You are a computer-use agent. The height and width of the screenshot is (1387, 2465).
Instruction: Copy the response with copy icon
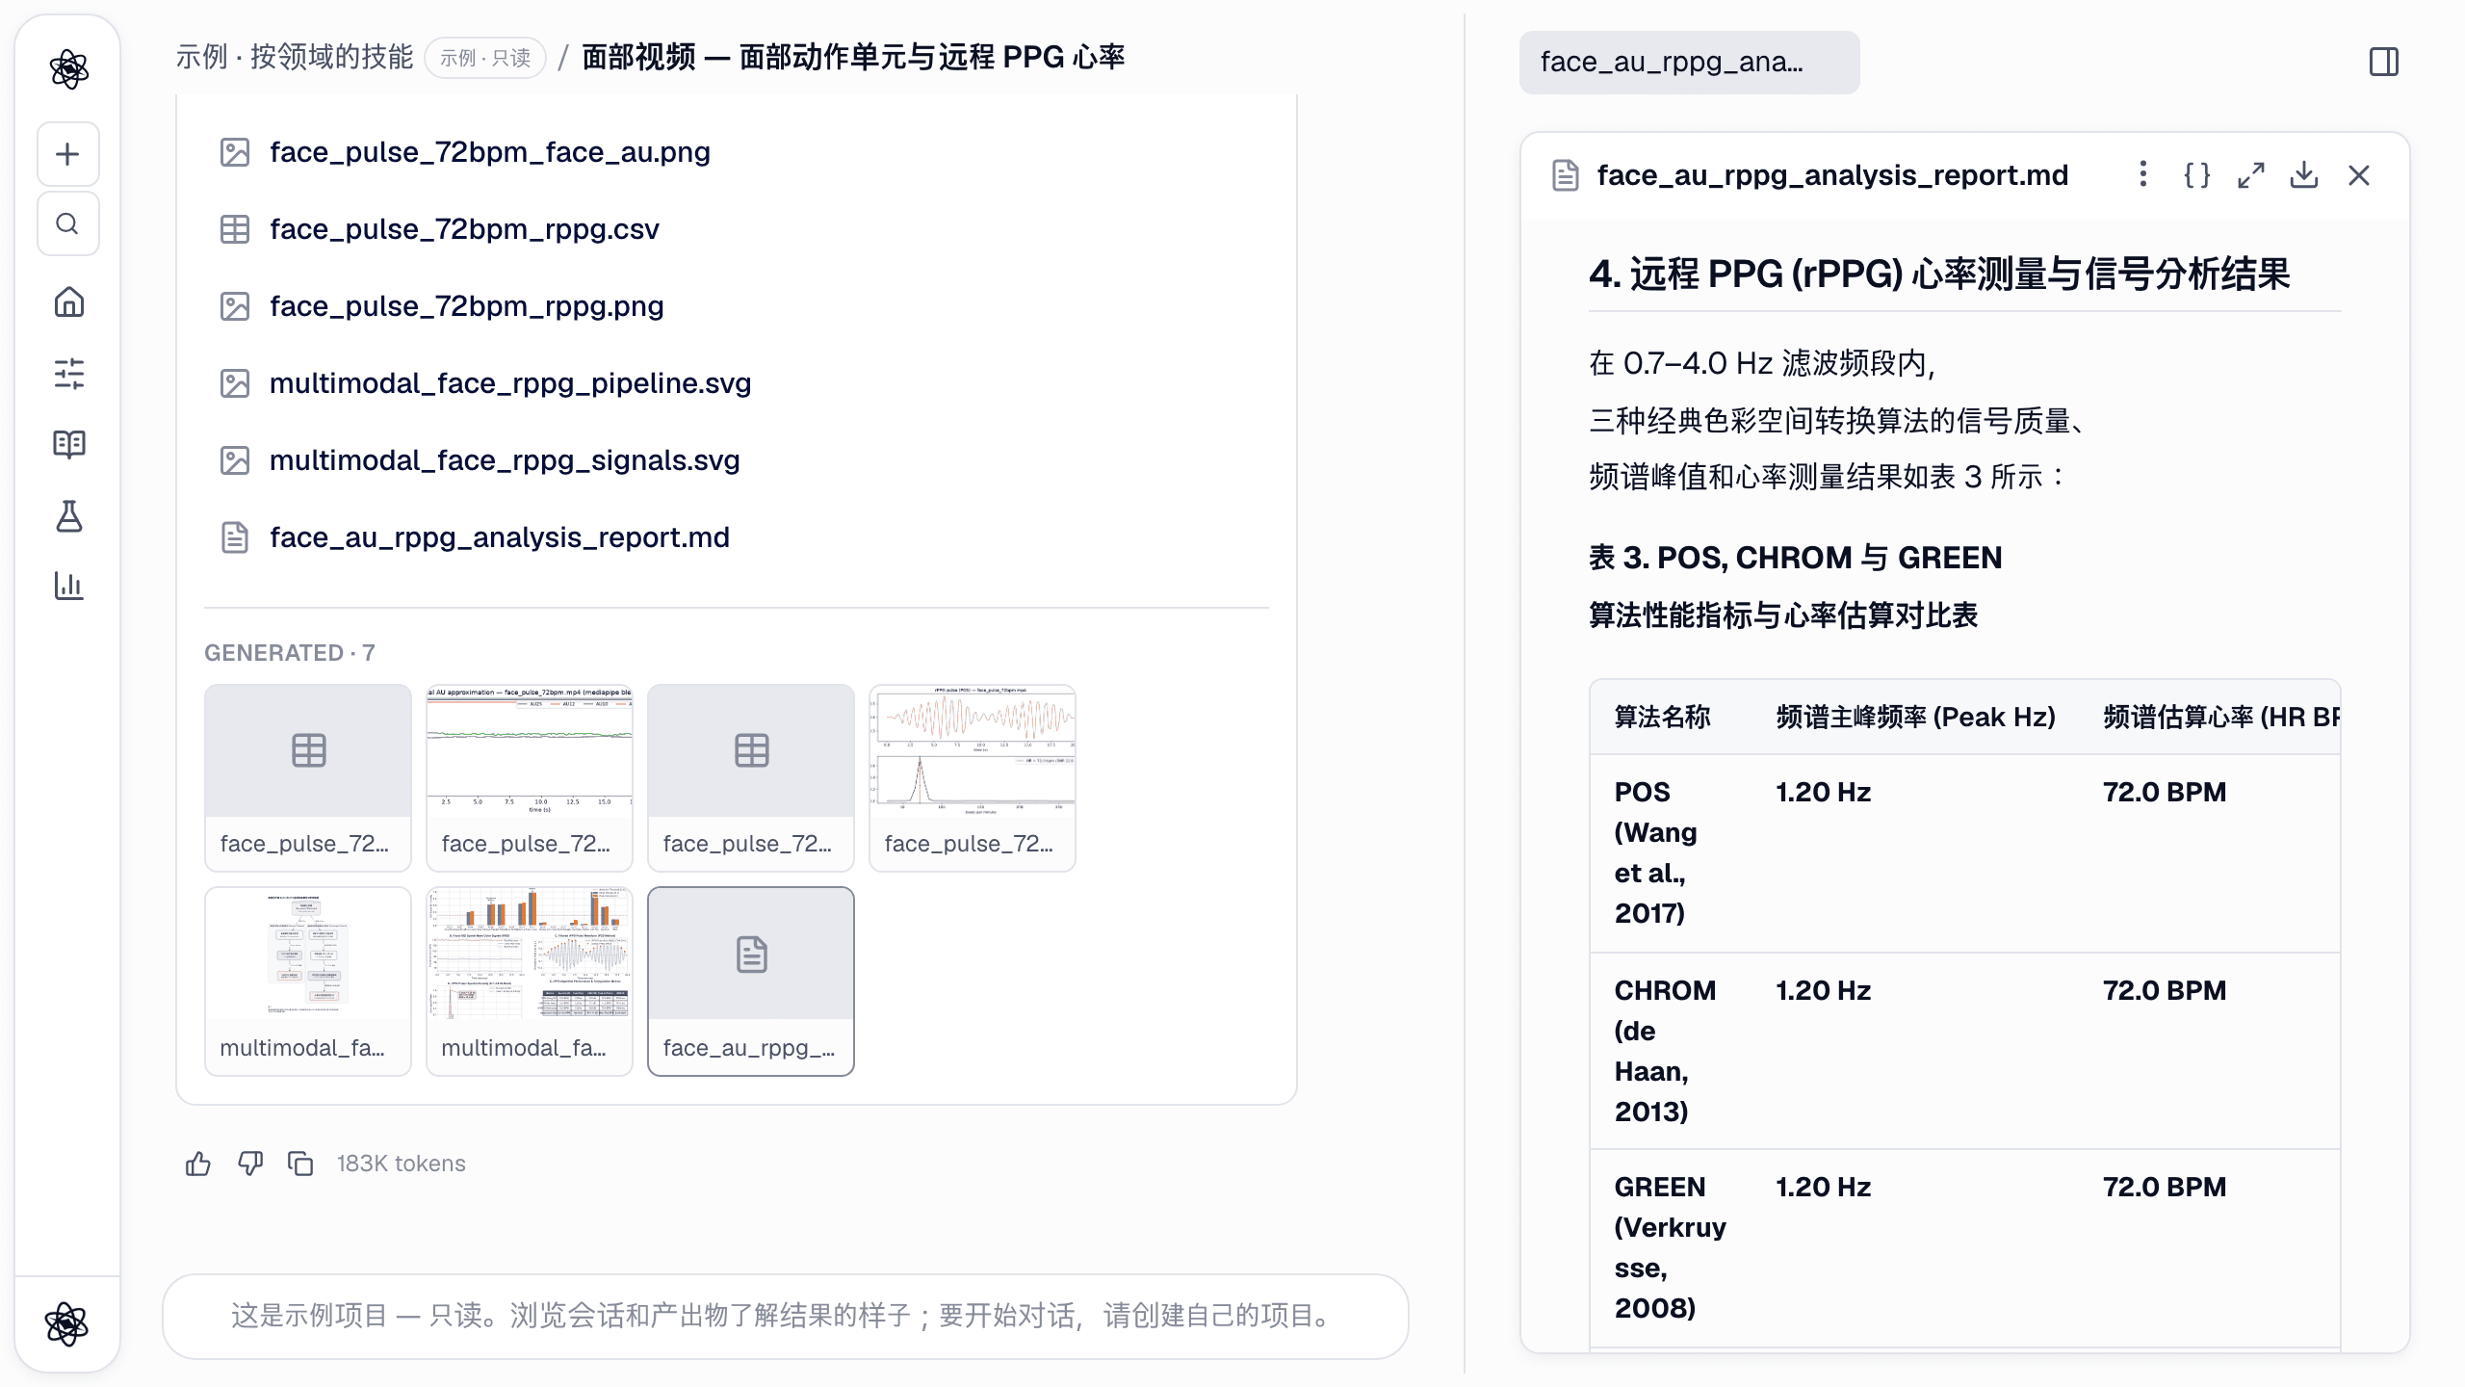[300, 1164]
